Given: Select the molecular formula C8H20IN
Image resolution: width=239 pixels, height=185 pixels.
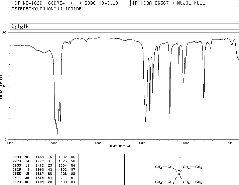Looking at the screenshot, I should click(x=20, y=26).
